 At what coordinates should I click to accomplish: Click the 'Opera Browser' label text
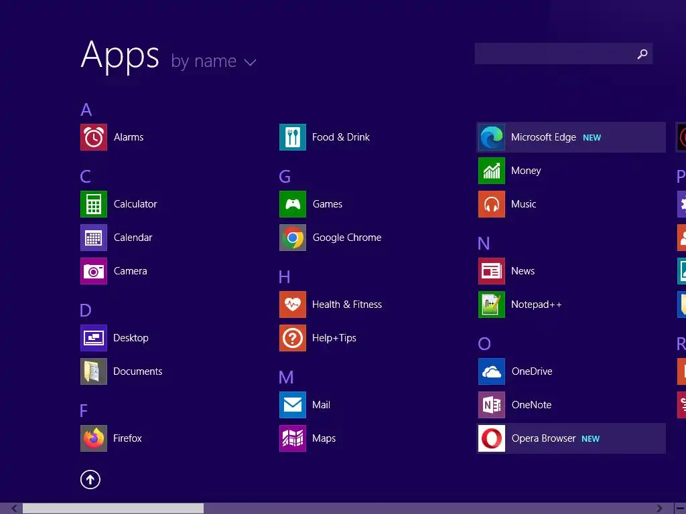[x=544, y=438]
